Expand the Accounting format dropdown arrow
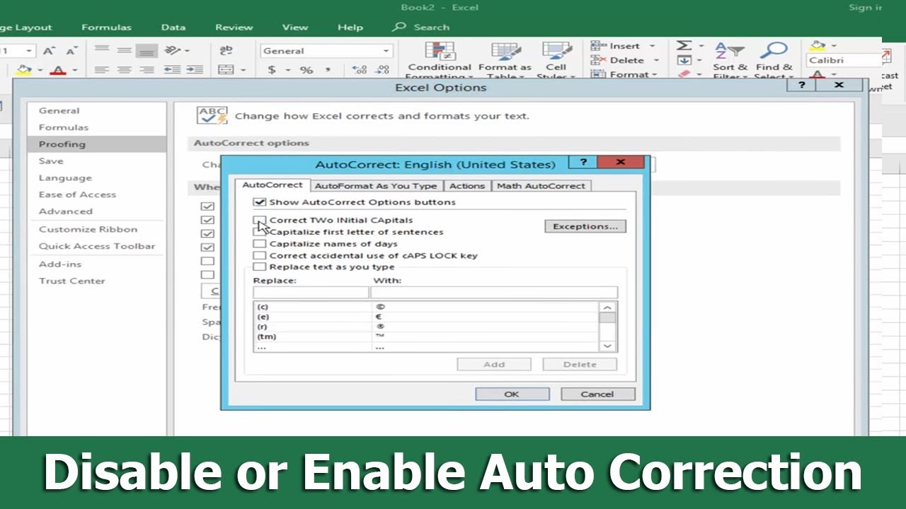Screen dimensions: 906x509 (x=288, y=70)
